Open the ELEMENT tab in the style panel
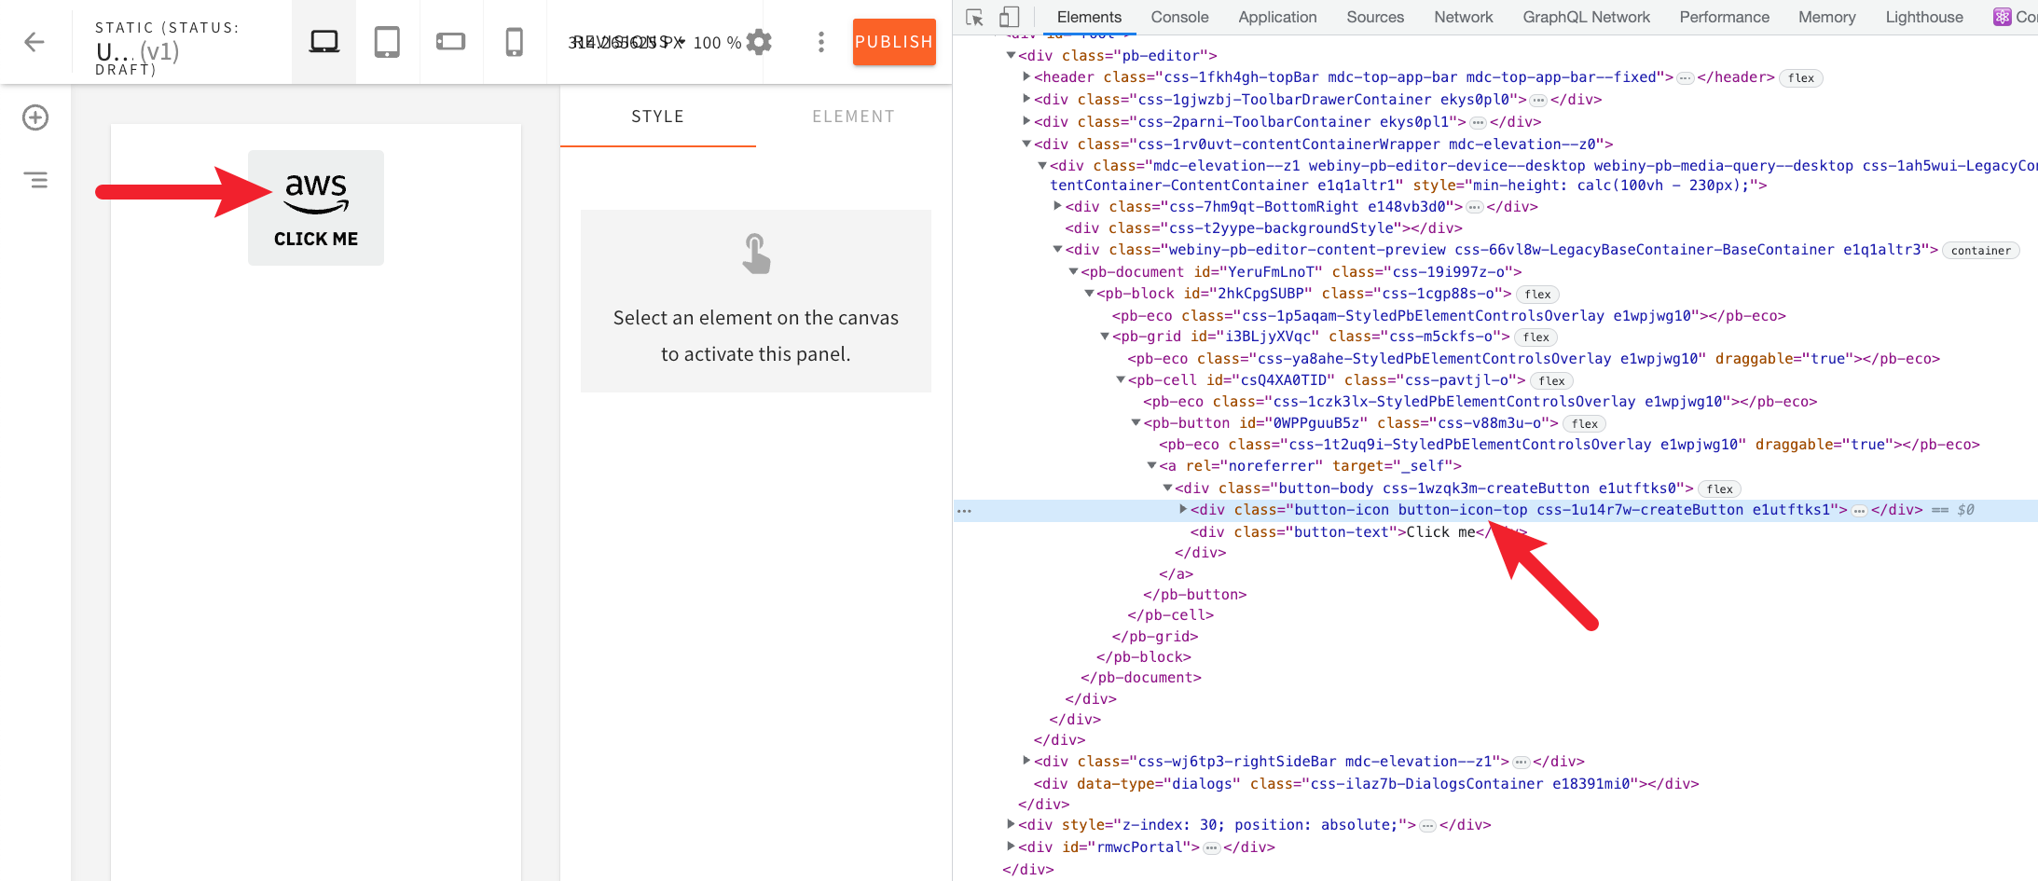 click(x=853, y=116)
